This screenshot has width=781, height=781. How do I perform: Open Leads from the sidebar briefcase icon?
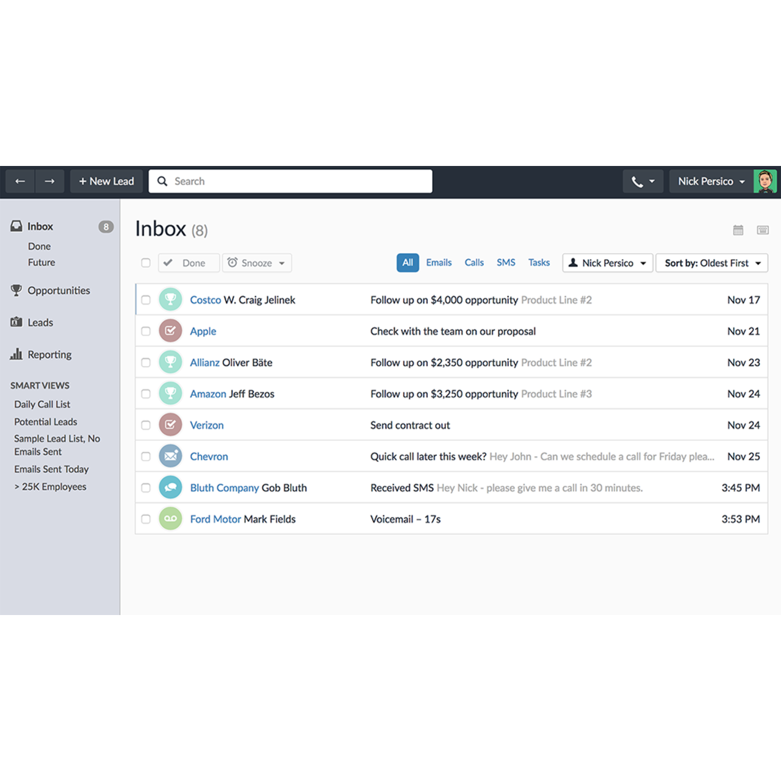point(16,322)
